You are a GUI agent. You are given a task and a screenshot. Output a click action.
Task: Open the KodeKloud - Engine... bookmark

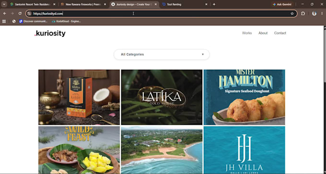coord(66,21)
